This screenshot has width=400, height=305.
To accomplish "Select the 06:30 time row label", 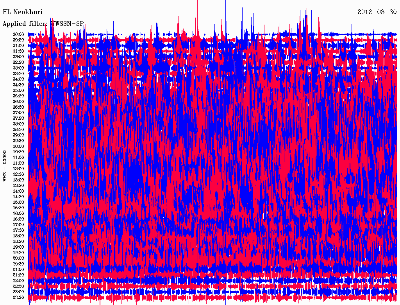I will pos(18,107).
